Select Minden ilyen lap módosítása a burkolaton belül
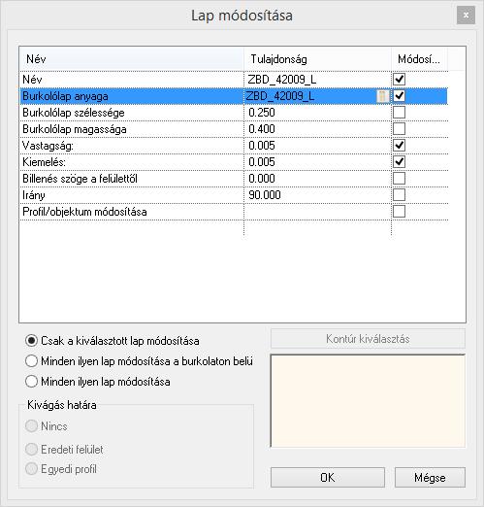Image resolution: width=484 pixels, height=507 pixels. click(139, 361)
